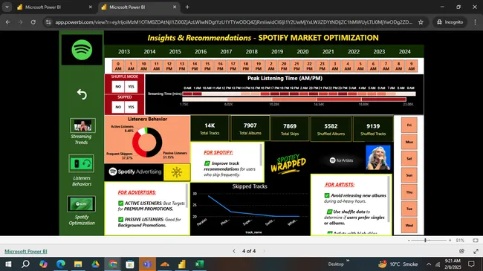Open the Windows Start menu
The image size is (483, 271).
click(8, 264)
